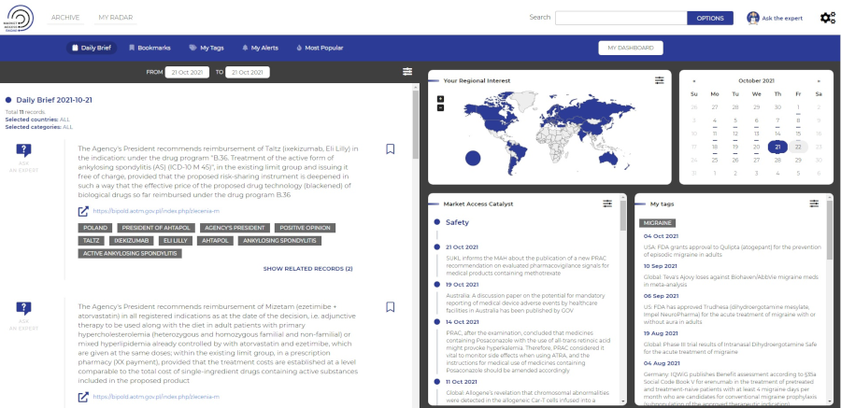Open external link icon for Mizetam record
The width and height of the screenshot is (841, 408).
click(83, 397)
